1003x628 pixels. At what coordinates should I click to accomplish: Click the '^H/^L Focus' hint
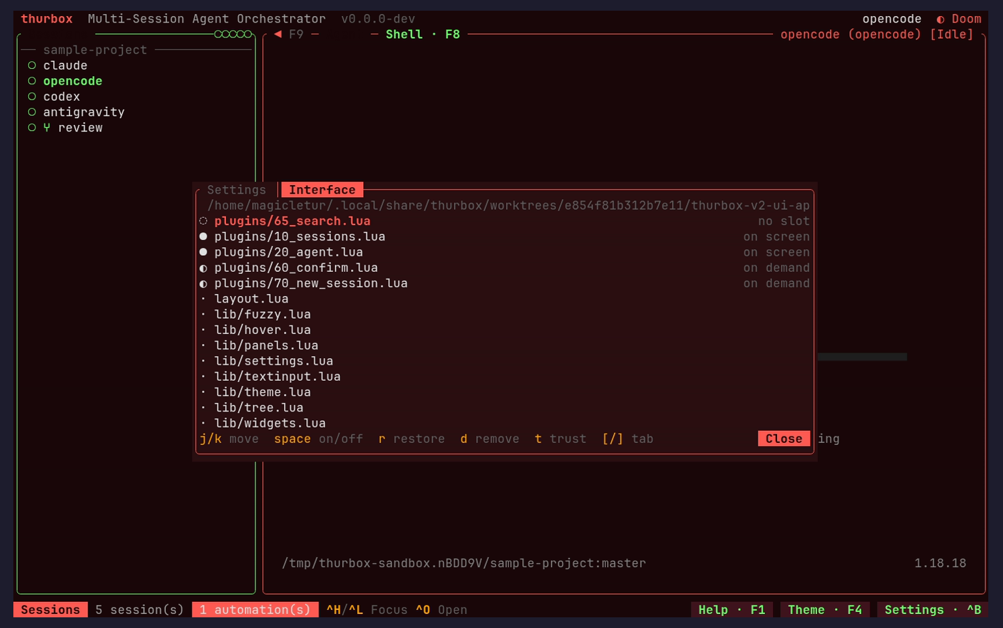coord(367,609)
